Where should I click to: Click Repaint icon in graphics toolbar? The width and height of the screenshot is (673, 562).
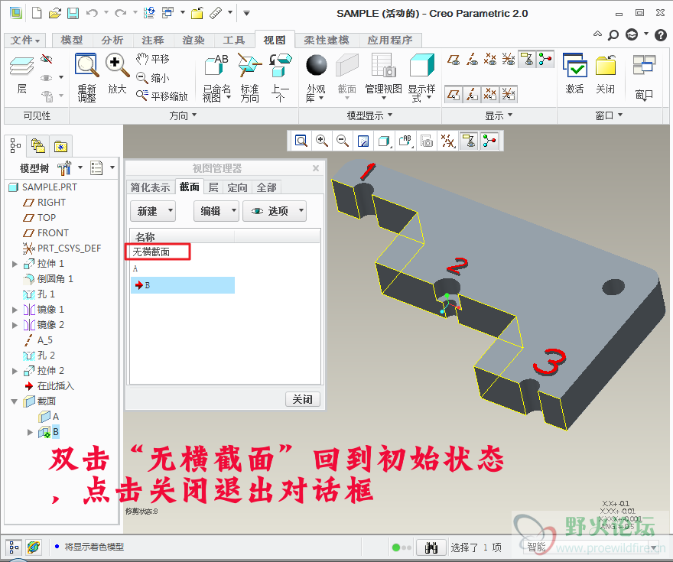(x=363, y=141)
